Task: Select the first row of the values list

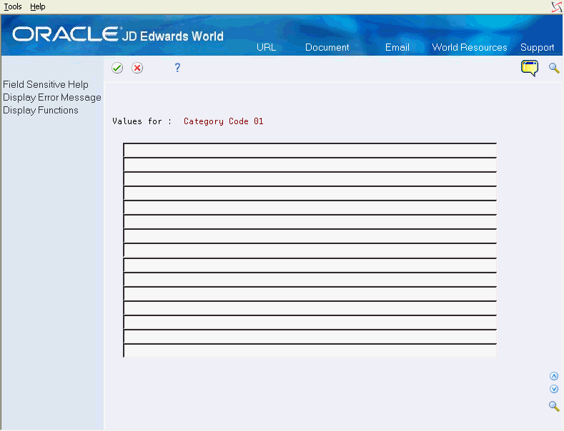Action: click(310, 150)
